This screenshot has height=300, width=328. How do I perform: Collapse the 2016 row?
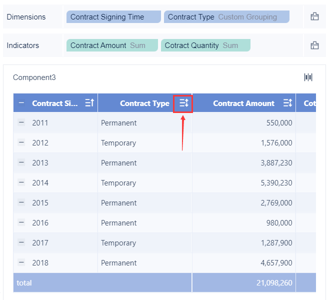[x=21, y=222]
